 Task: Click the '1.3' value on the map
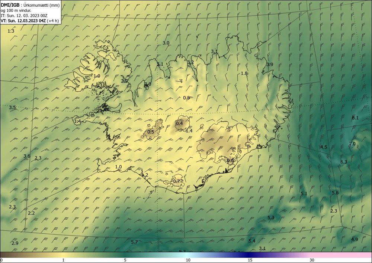11,31
